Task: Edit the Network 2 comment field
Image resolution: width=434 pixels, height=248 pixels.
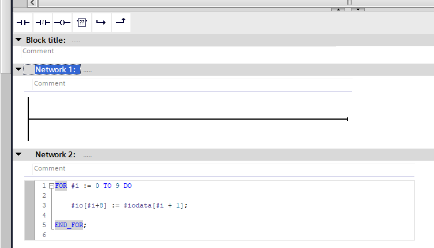Action: pos(224,168)
